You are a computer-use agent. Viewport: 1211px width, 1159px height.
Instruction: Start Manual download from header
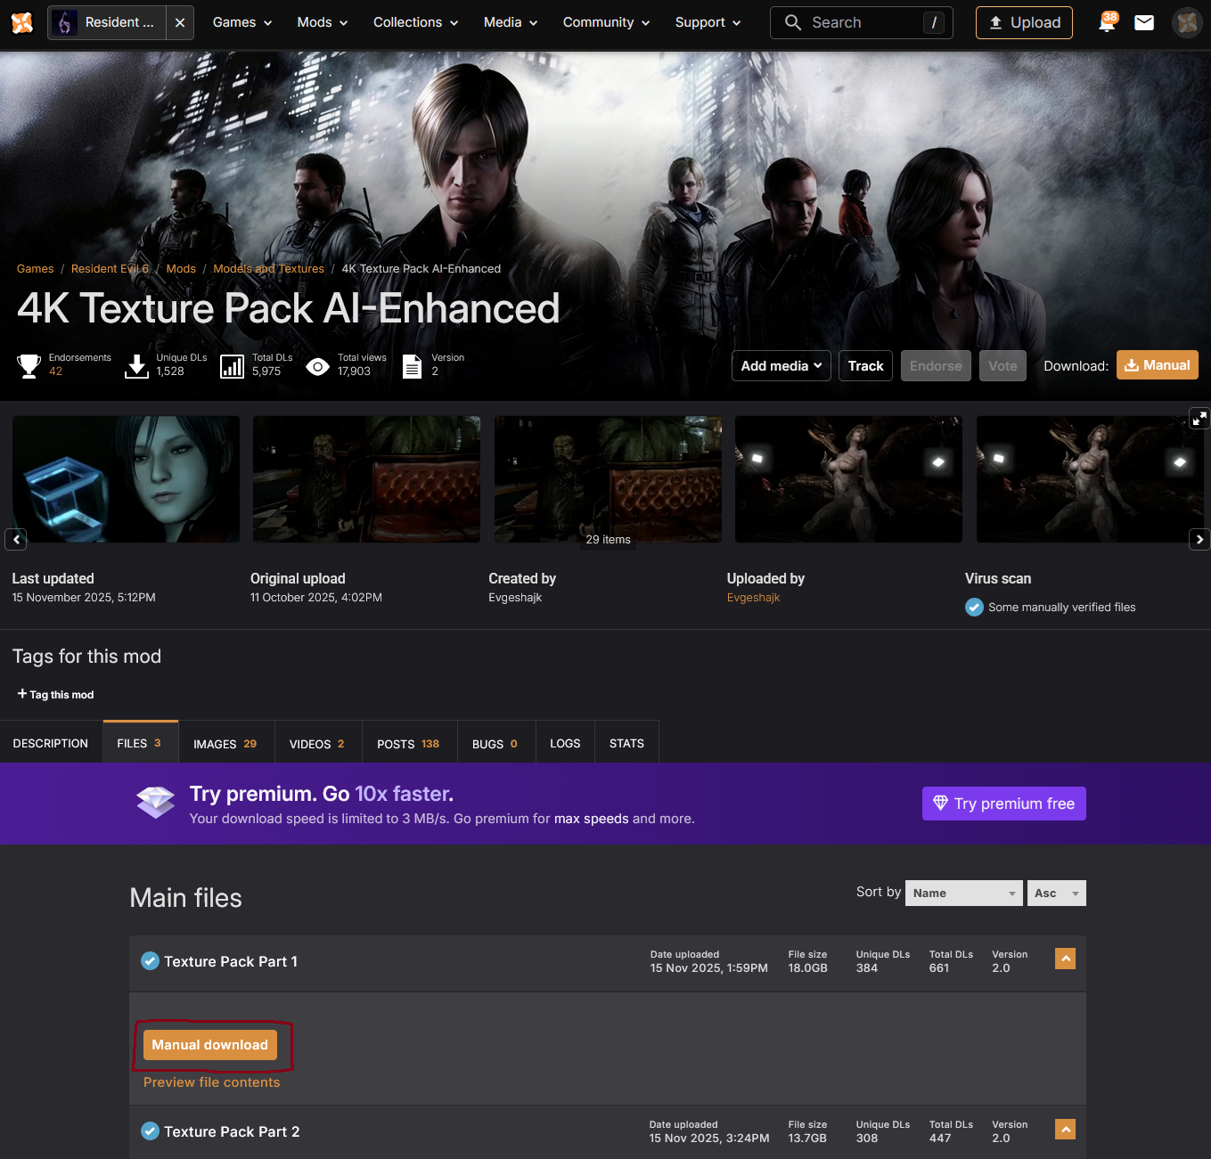coord(1158,365)
